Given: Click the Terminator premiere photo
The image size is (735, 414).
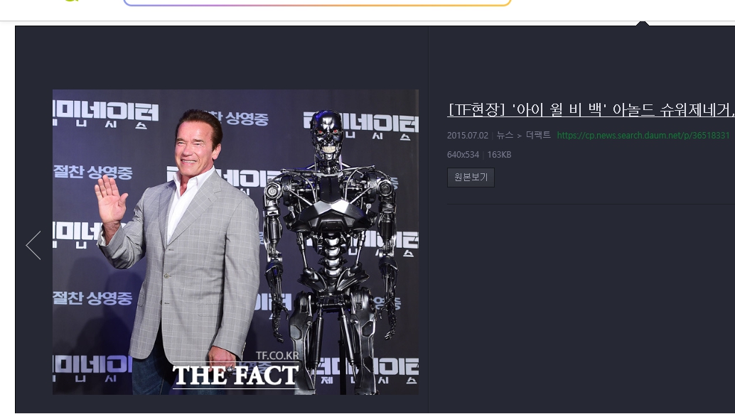Looking at the screenshot, I should [235, 242].
